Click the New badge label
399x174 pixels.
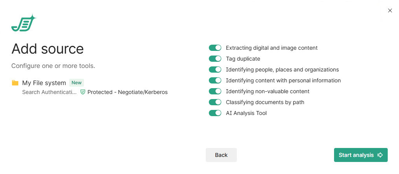(x=77, y=83)
